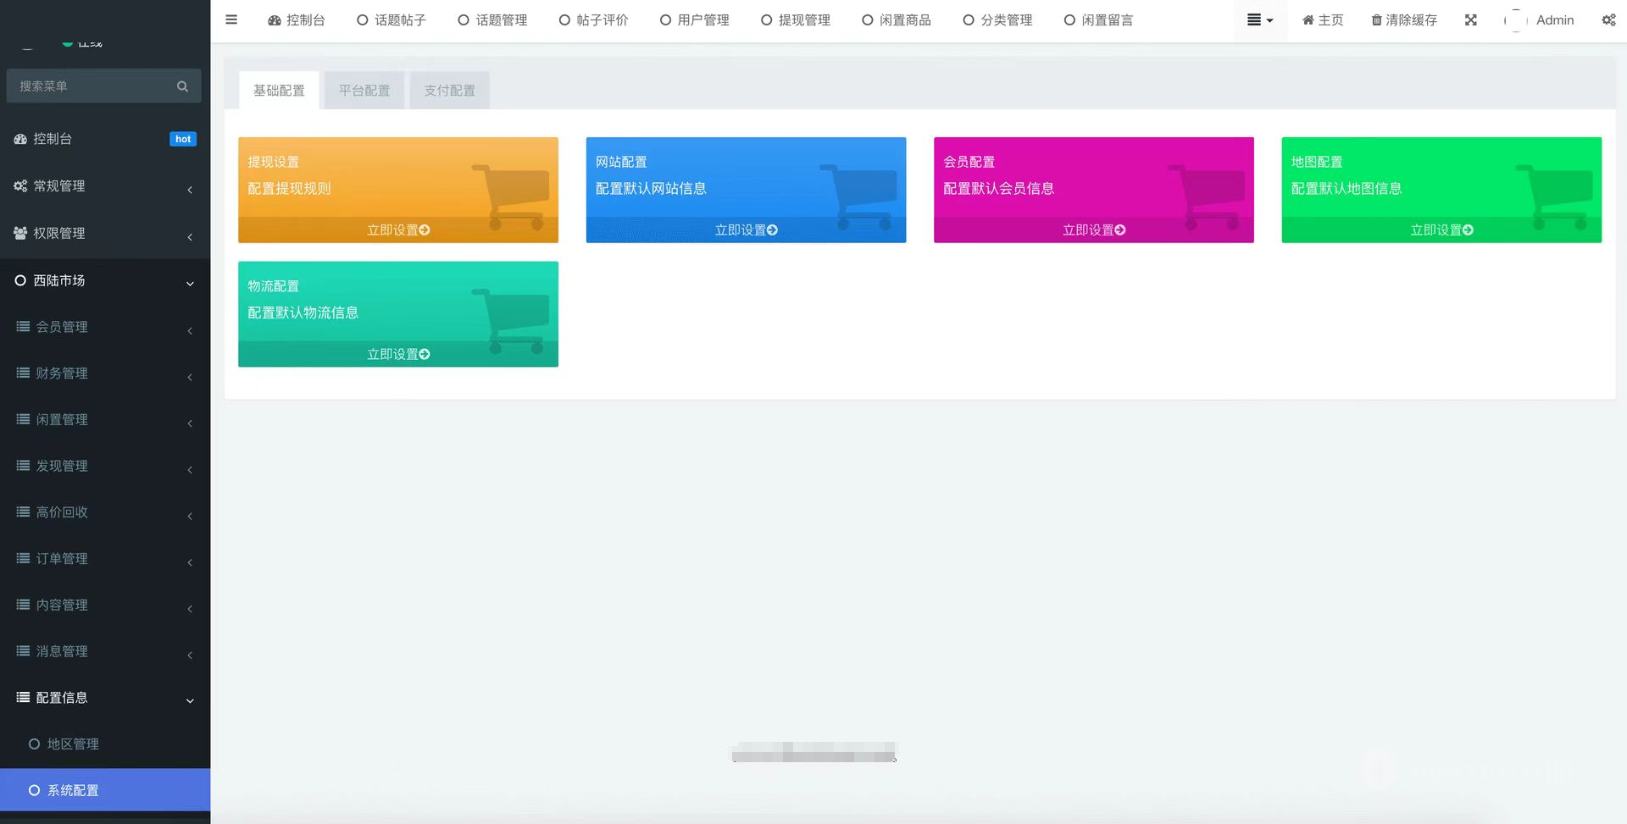
Task: Click inside the 搜索菜单 input field
Action: [x=93, y=86]
